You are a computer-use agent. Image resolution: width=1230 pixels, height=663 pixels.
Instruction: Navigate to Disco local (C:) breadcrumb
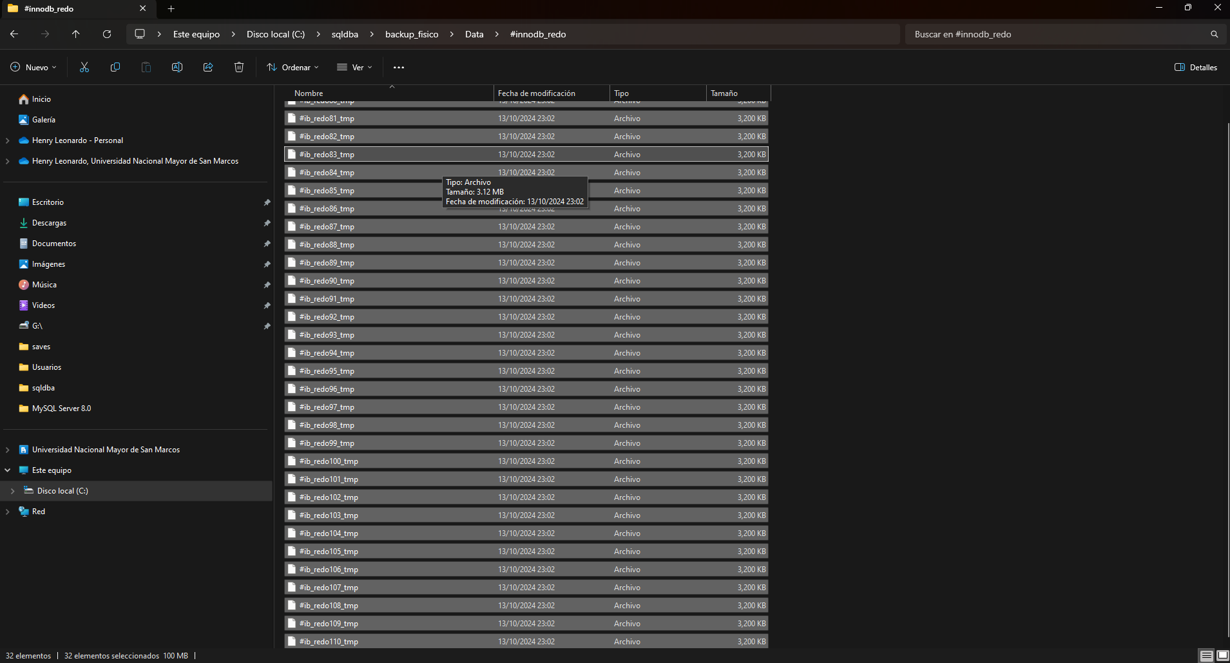point(276,34)
